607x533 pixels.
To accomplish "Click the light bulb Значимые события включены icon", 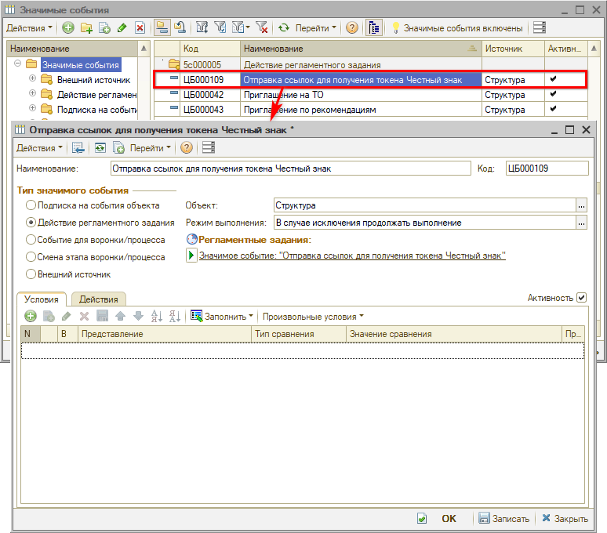I will 396,27.
